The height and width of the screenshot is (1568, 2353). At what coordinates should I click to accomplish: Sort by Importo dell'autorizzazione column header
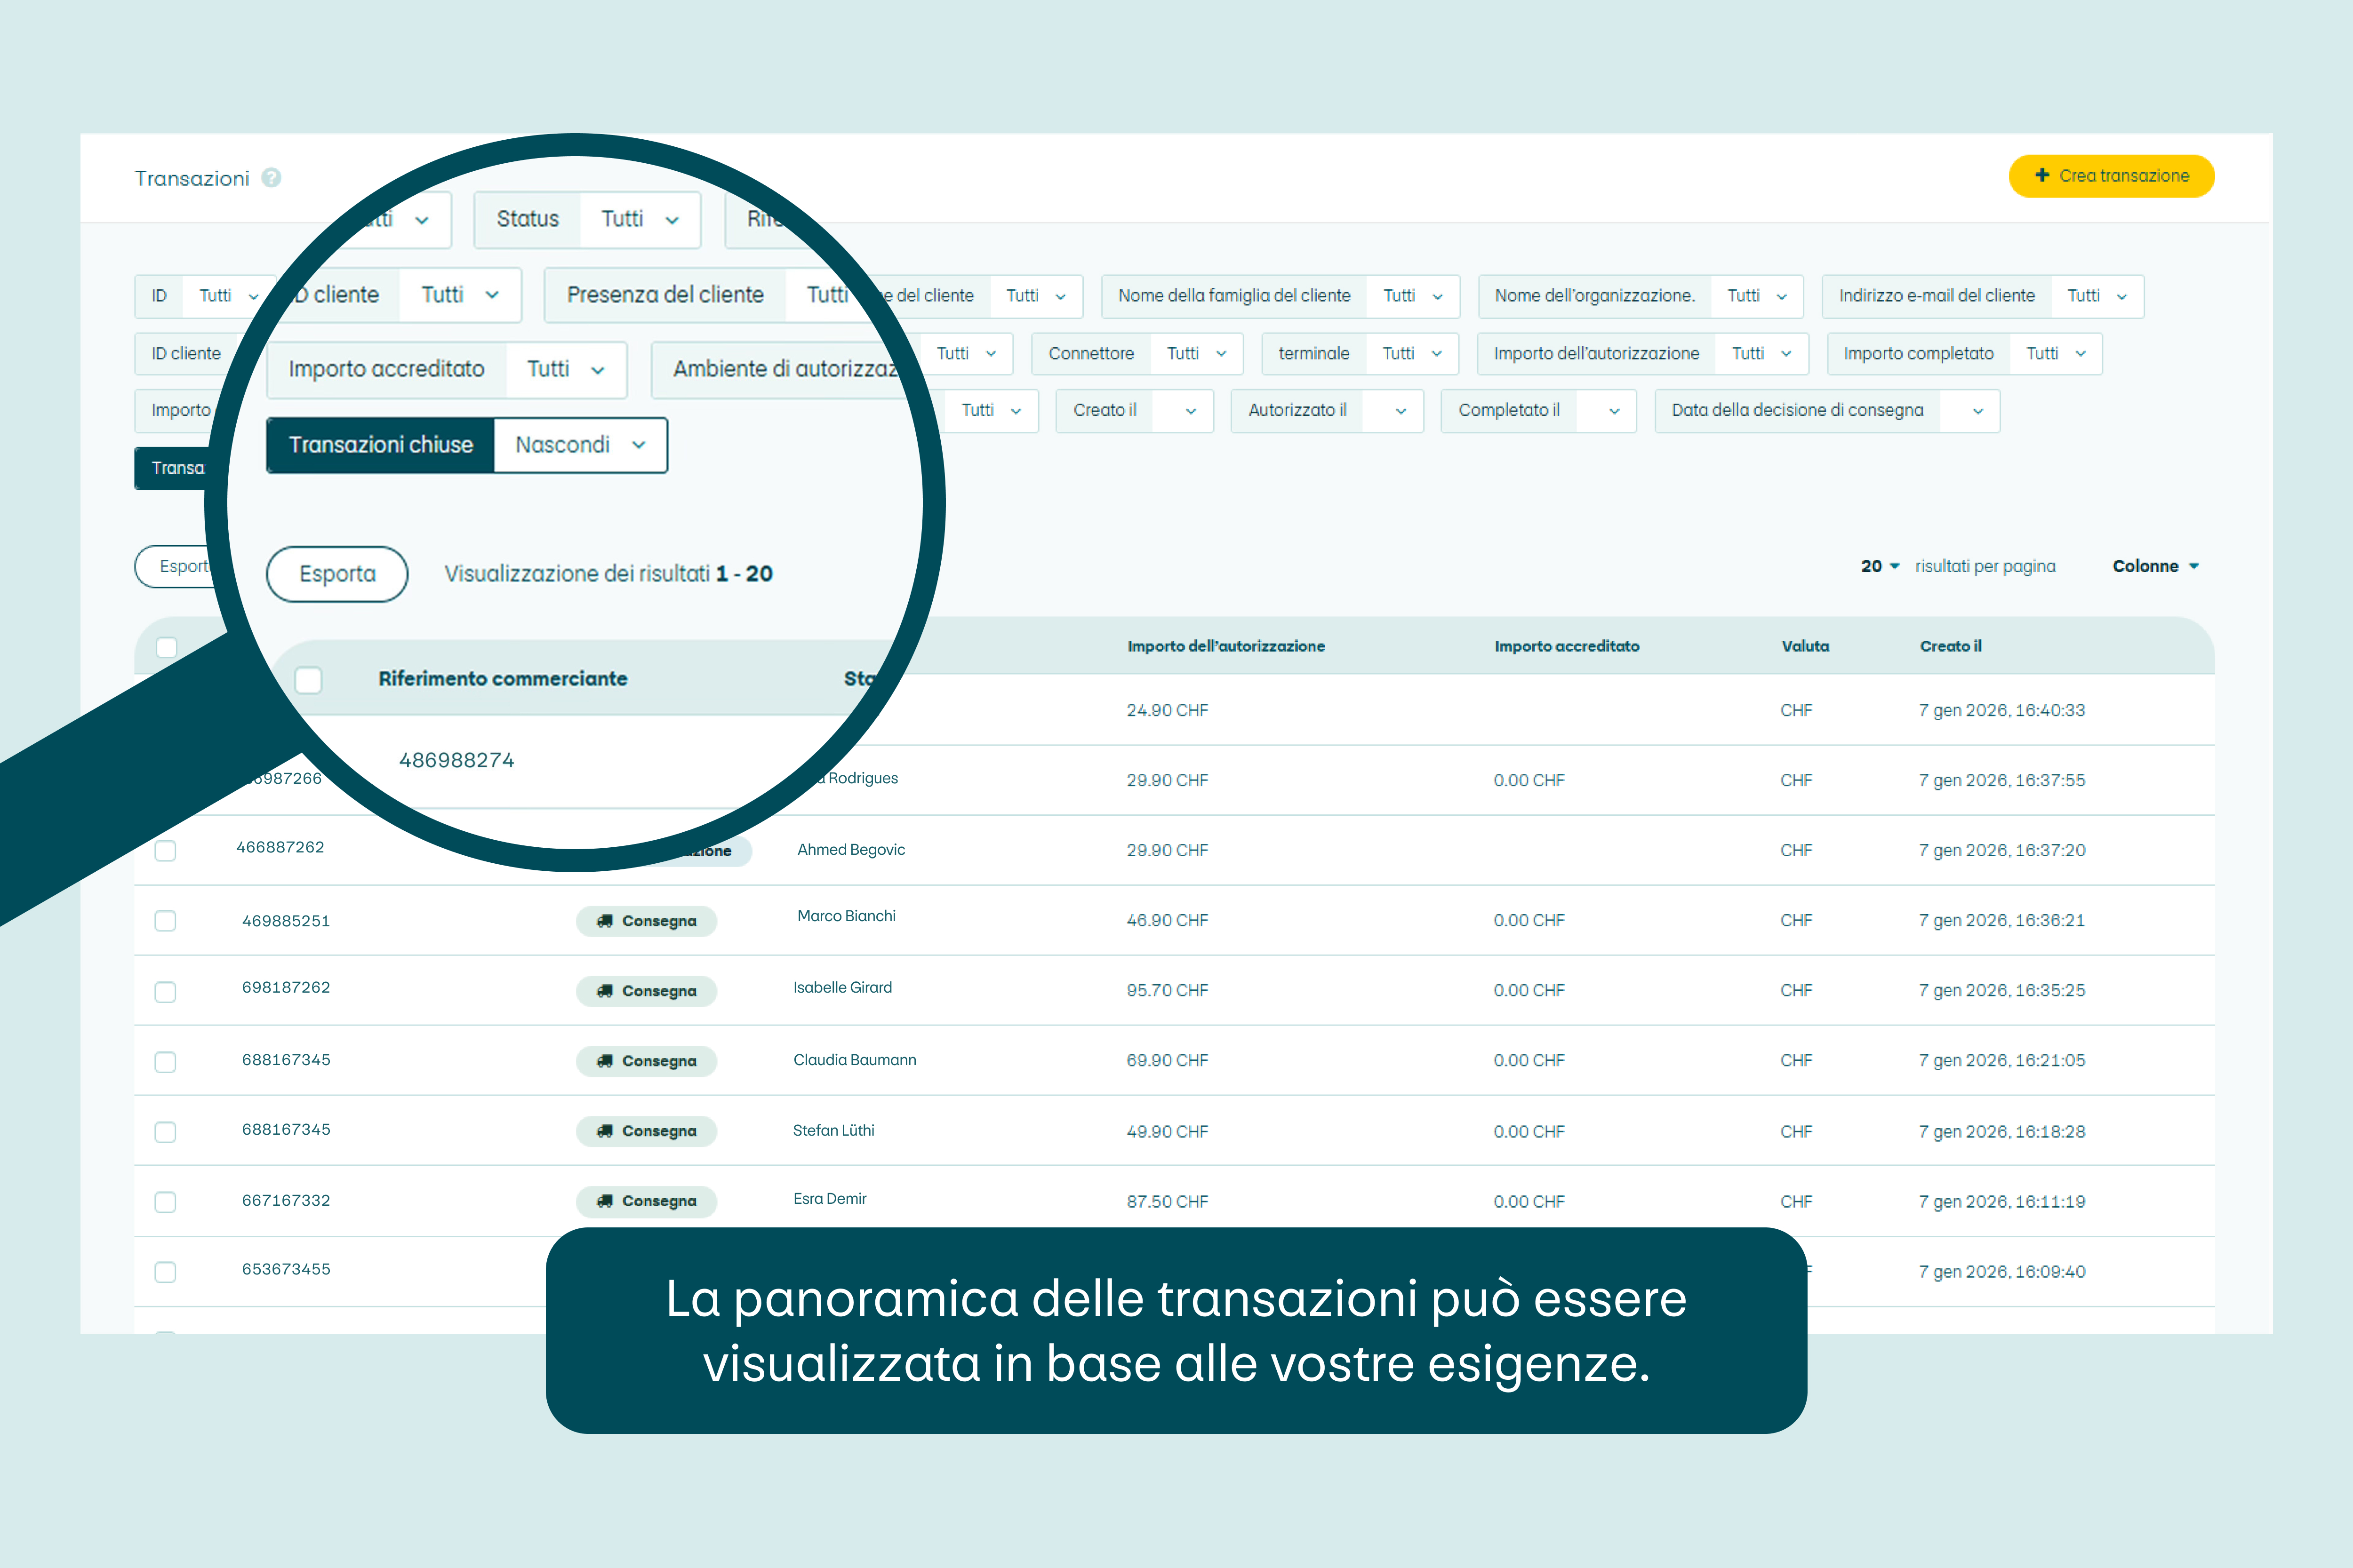(1225, 646)
